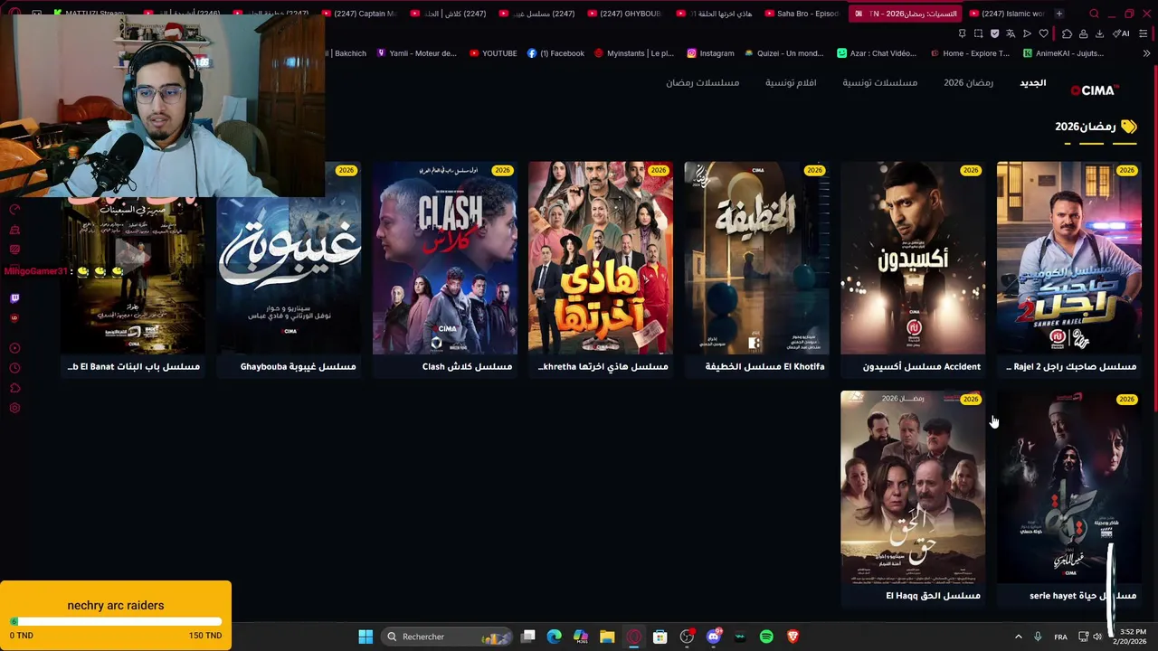Open the Extensions cube icon in sidebar
1158x651 pixels.
(x=14, y=388)
